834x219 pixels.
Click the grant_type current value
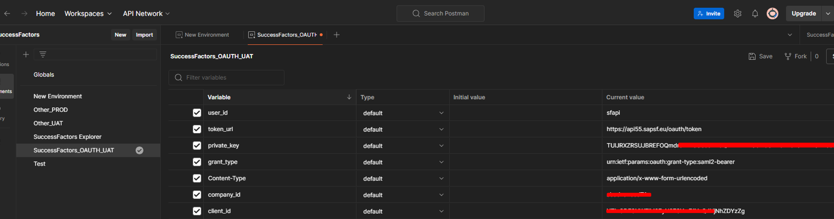[x=671, y=162]
